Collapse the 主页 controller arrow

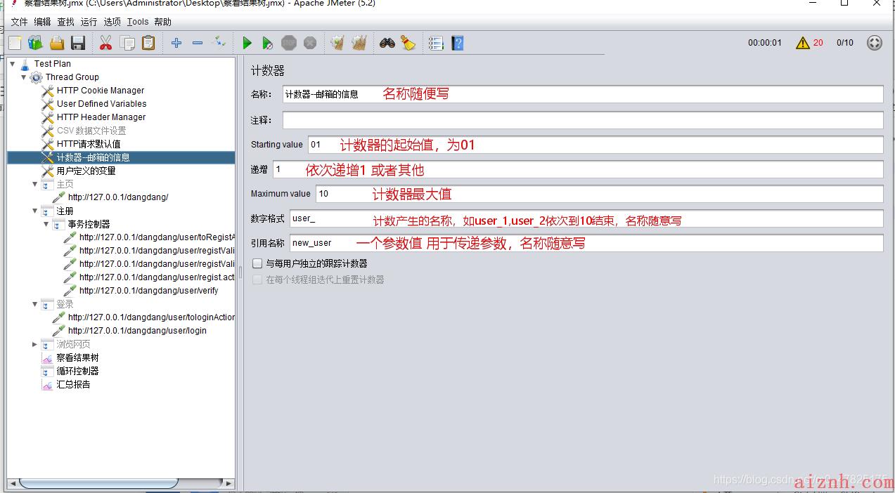pyautogui.click(x=35, y=184)
